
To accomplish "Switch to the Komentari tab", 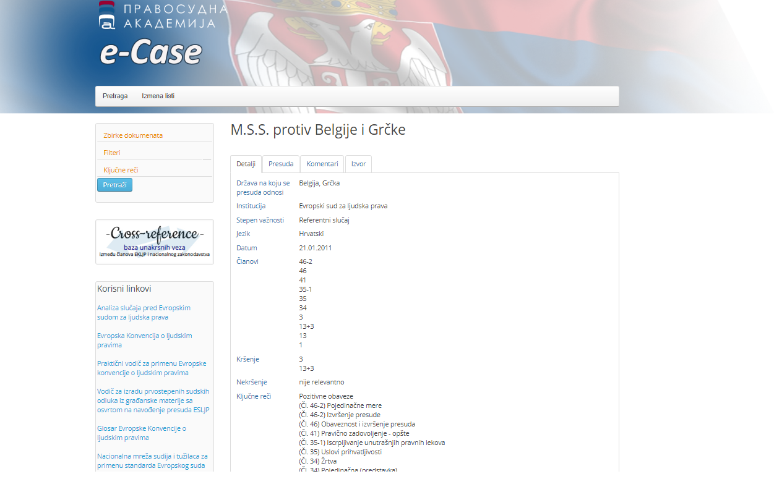I will click(x=322, y=164).
